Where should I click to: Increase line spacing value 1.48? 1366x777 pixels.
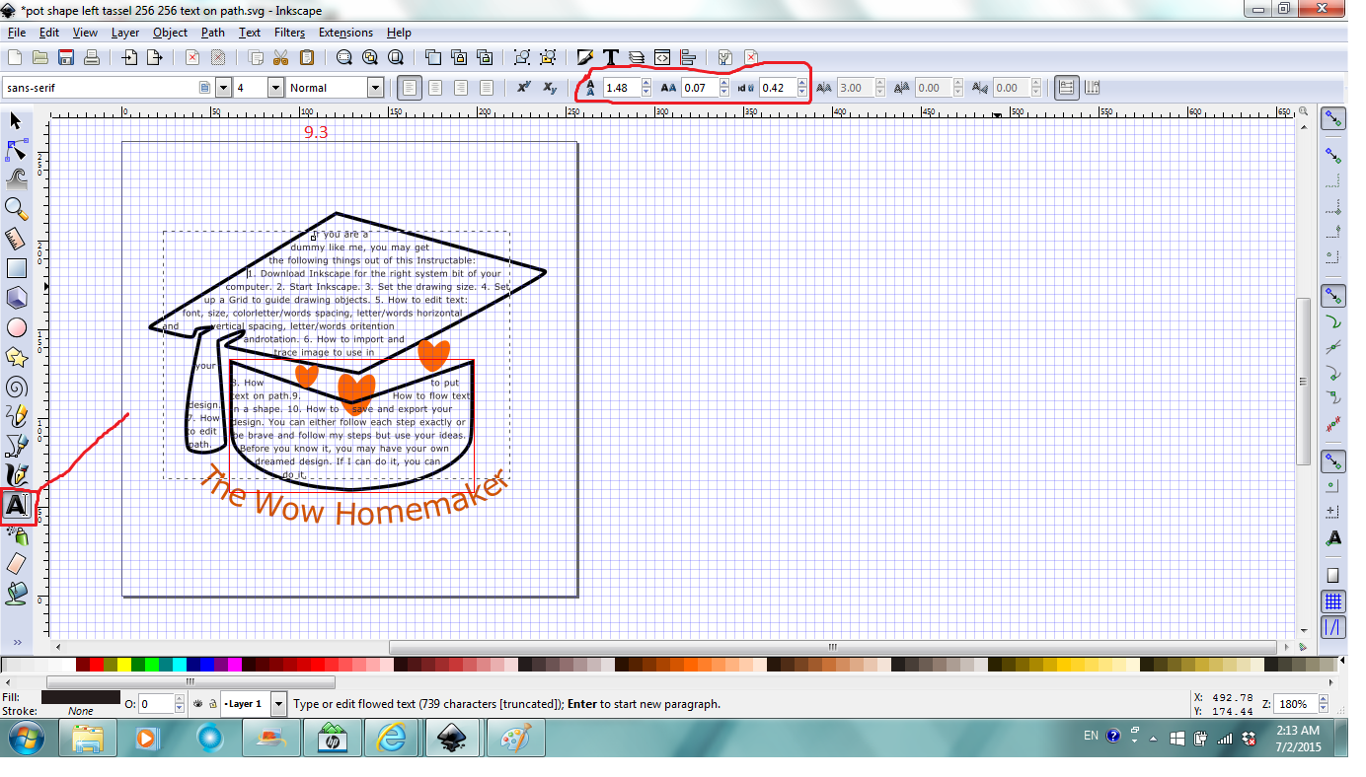646,84
